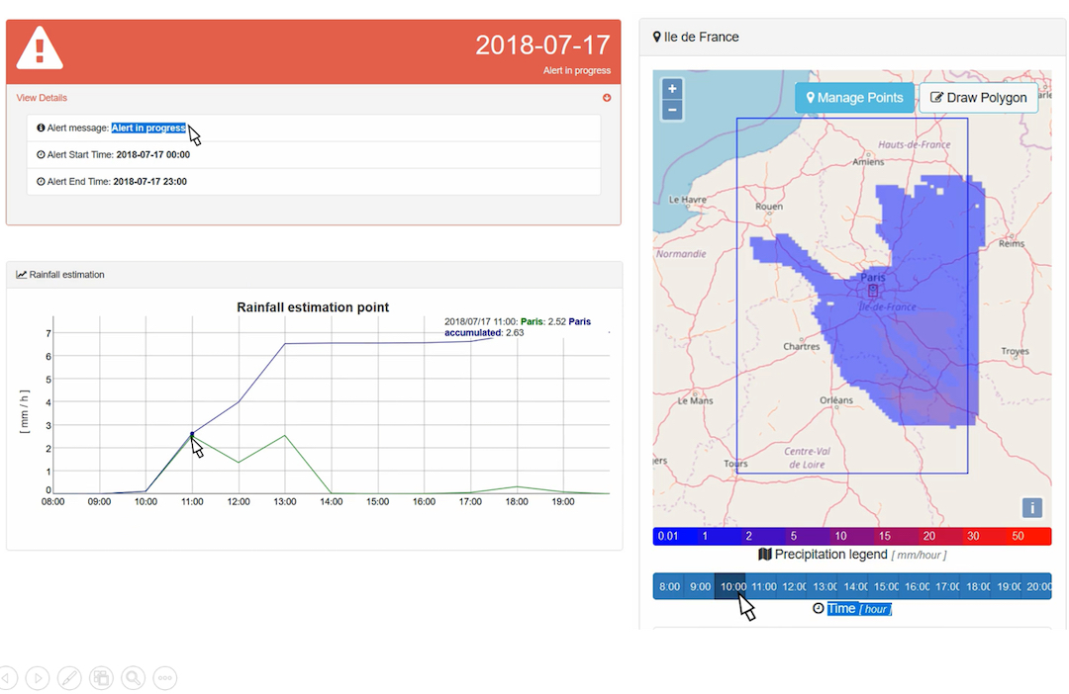This screenshot has width=1069, height=694.
Task: Open the more options ellipsis icon
Action: (x=165, y=678)
